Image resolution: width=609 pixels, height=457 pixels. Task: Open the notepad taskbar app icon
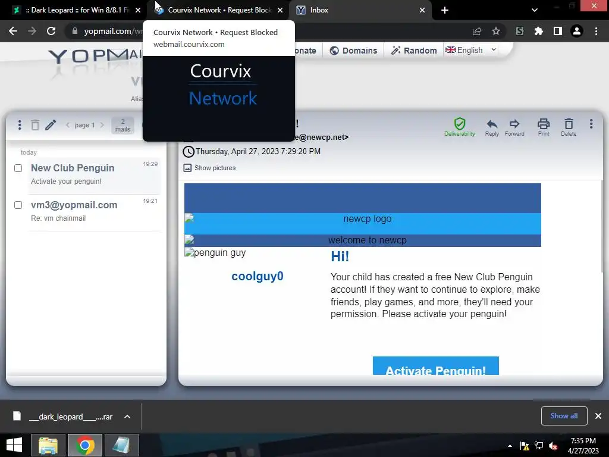coord(121,445)
